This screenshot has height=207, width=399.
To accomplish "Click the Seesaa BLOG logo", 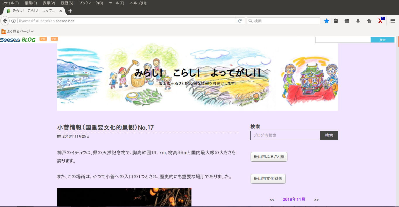I will [18, 40].
